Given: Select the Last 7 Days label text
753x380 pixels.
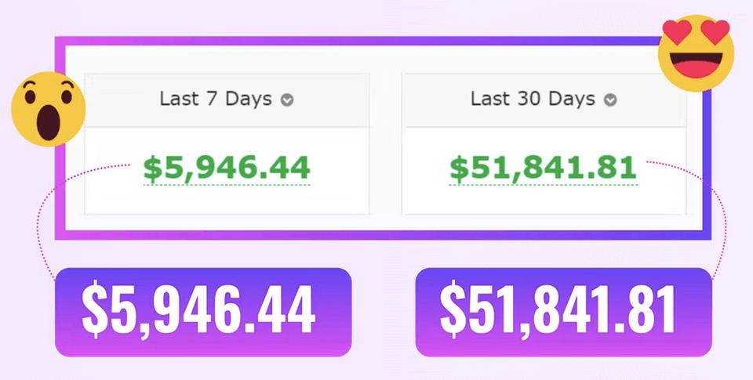Looking at the screenshot, I should tap(216, 100).
